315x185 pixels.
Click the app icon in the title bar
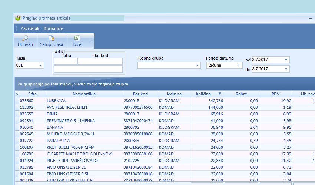[18, 18]
